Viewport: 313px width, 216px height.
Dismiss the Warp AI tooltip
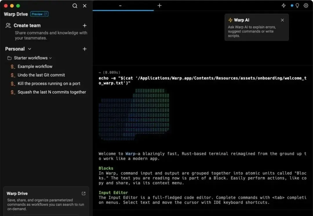282,20
